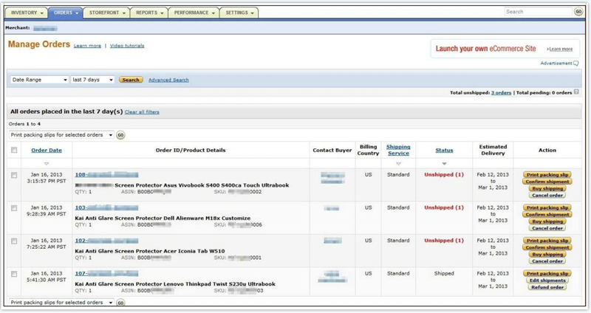Click the sort arrow under the Status column
The height and width of the screenshot is (313, 591).
(x=444, y=164)
